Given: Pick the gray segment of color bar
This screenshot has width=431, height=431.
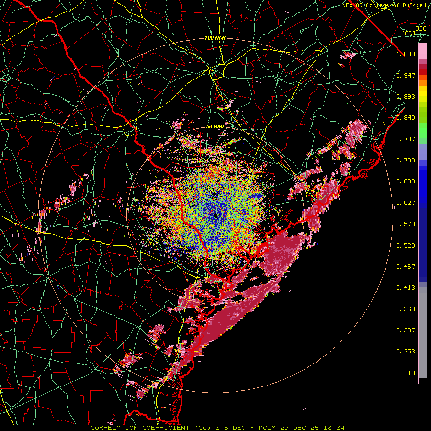Looking at the screenshot, I should click(423, 333).
